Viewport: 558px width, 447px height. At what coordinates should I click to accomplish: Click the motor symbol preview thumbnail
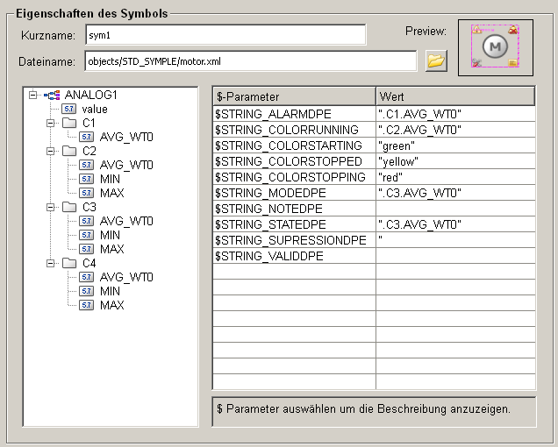[495, 46]
